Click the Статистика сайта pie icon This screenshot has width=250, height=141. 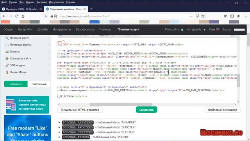(x=7, y=58)
